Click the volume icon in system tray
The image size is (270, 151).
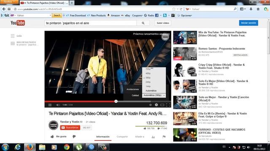click(248, 147)
